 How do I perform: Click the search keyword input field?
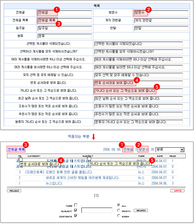[97, 210]
